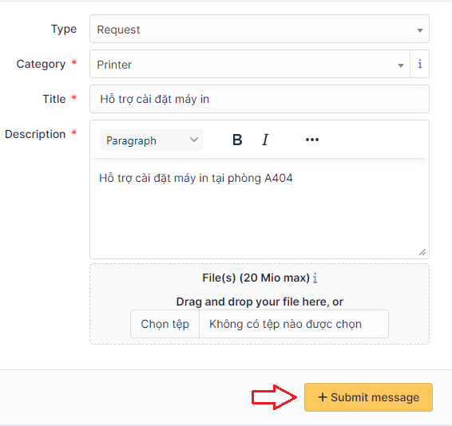Viewport: 452px width, 426px height.
Task: Toggle Italic formatting in description editor
Action: tap(265, 140)
